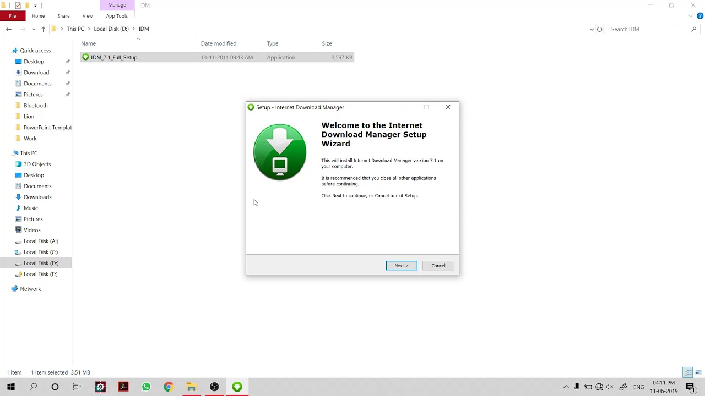Click the pin icon beside Quick access Pictures

(x=68, y=95)
